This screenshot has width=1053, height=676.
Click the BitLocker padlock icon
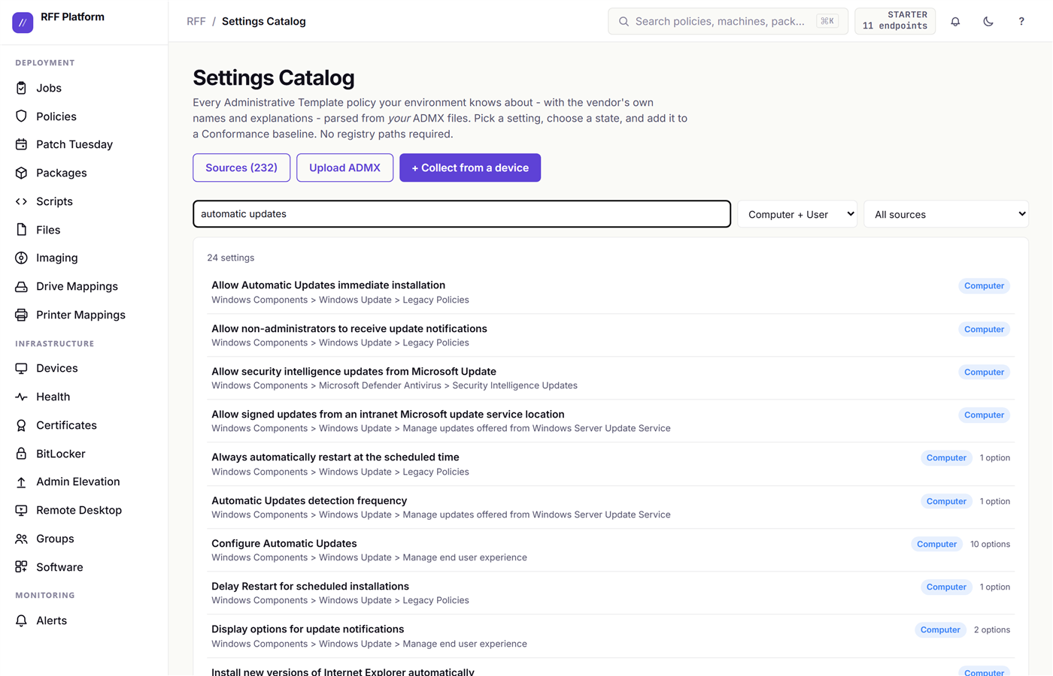pos(21,454)
